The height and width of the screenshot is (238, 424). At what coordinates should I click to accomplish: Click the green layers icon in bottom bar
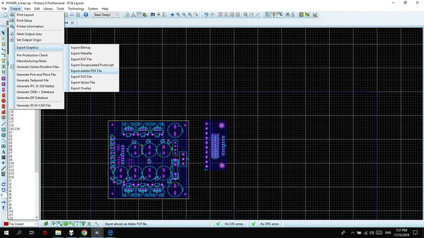[46, 224]
